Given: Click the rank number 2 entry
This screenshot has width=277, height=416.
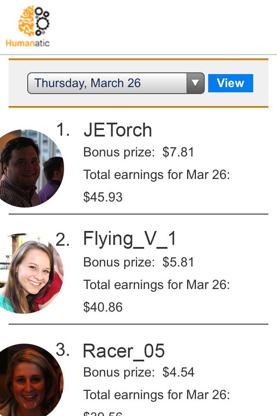Looking at the screenshot, I should tap(63, 239).
